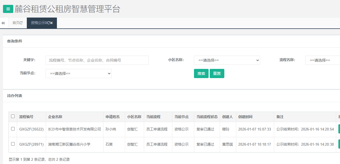Switch to the 首页 tab
The height and width of the screenshot is (164, 340).
tap(16, 23)
